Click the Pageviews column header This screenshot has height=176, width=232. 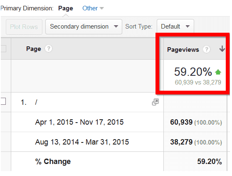pos(183,50)
